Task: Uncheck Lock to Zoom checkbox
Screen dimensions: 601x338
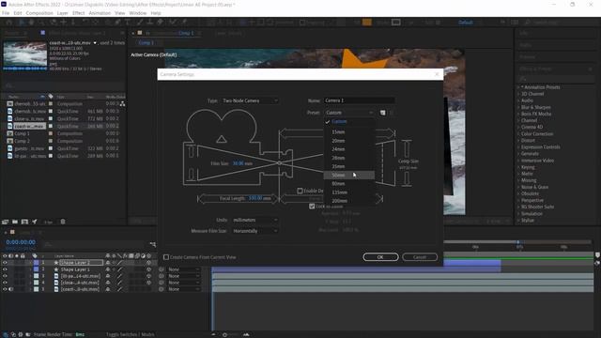Action: pos(312,207)
